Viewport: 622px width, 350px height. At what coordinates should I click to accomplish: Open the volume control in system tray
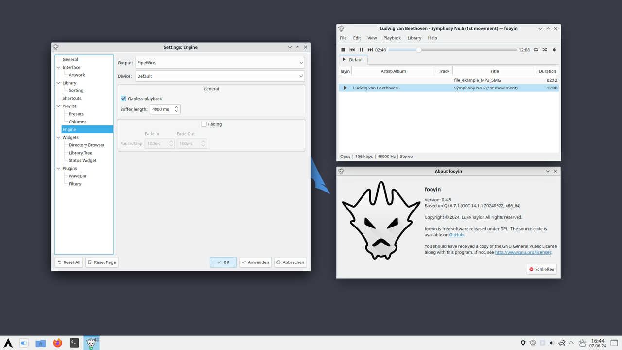click(x=553, y=343)
